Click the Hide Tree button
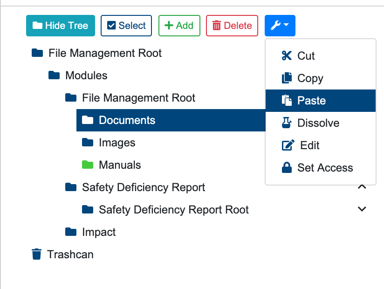The height and width of the screenshot is (289, 384). click(61, 26)
